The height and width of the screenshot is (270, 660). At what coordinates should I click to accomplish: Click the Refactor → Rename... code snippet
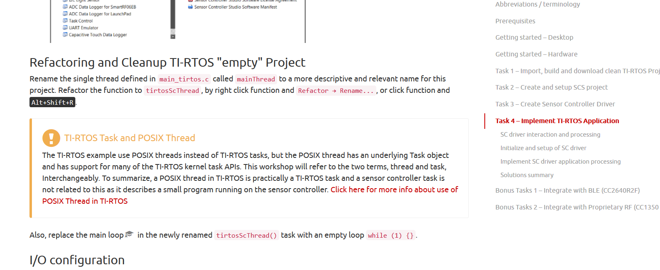coord(336,90)
